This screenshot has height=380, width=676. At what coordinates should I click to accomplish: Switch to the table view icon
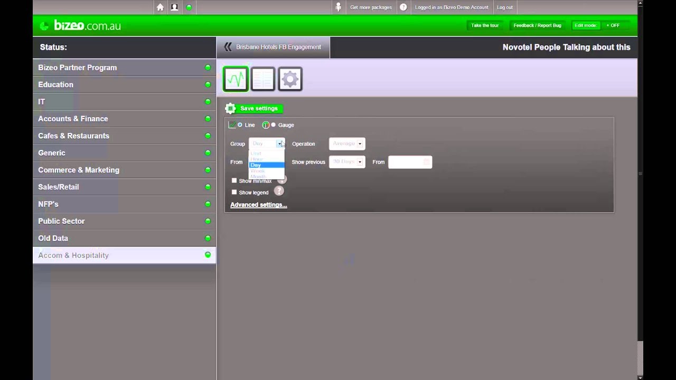[x=262, y=79]
